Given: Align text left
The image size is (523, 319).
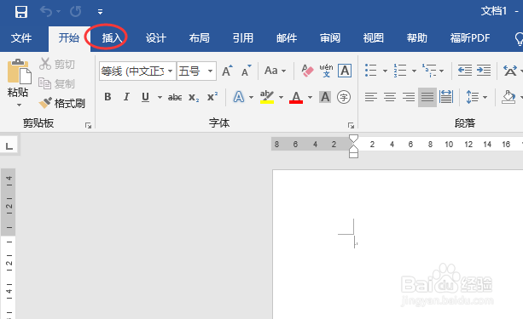Looking at the screenshot, I should pyautogui.click(x=371, y=97).
